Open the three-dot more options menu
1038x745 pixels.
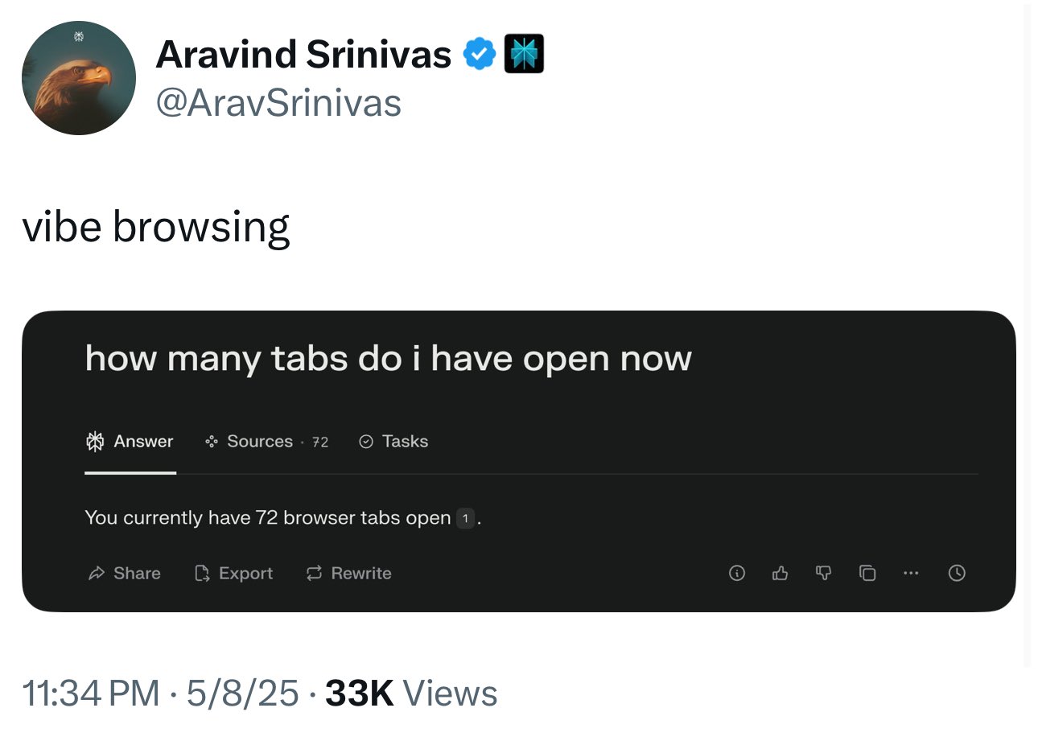(911, 573)
